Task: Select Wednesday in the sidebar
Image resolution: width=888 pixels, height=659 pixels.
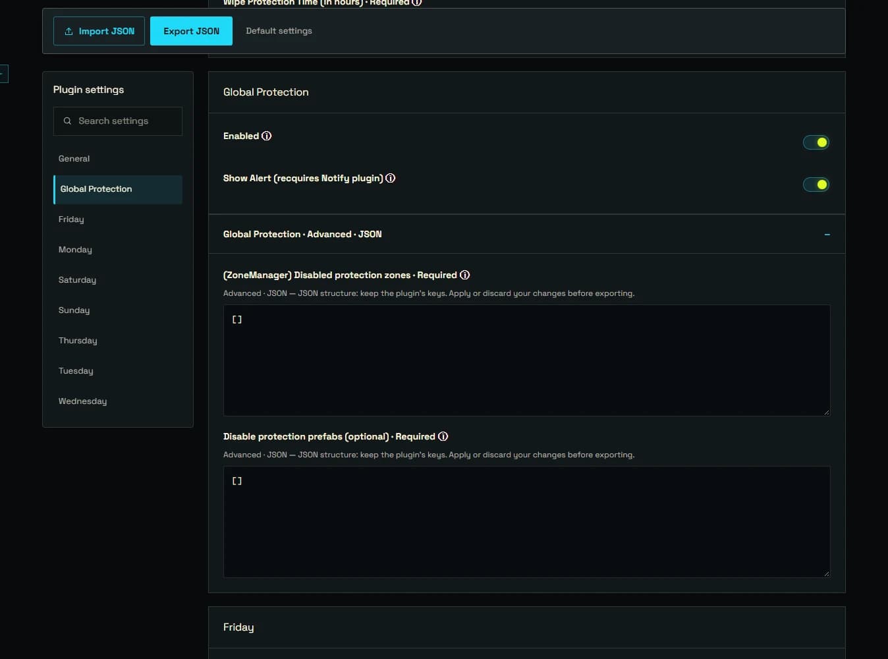Action: 118,401
